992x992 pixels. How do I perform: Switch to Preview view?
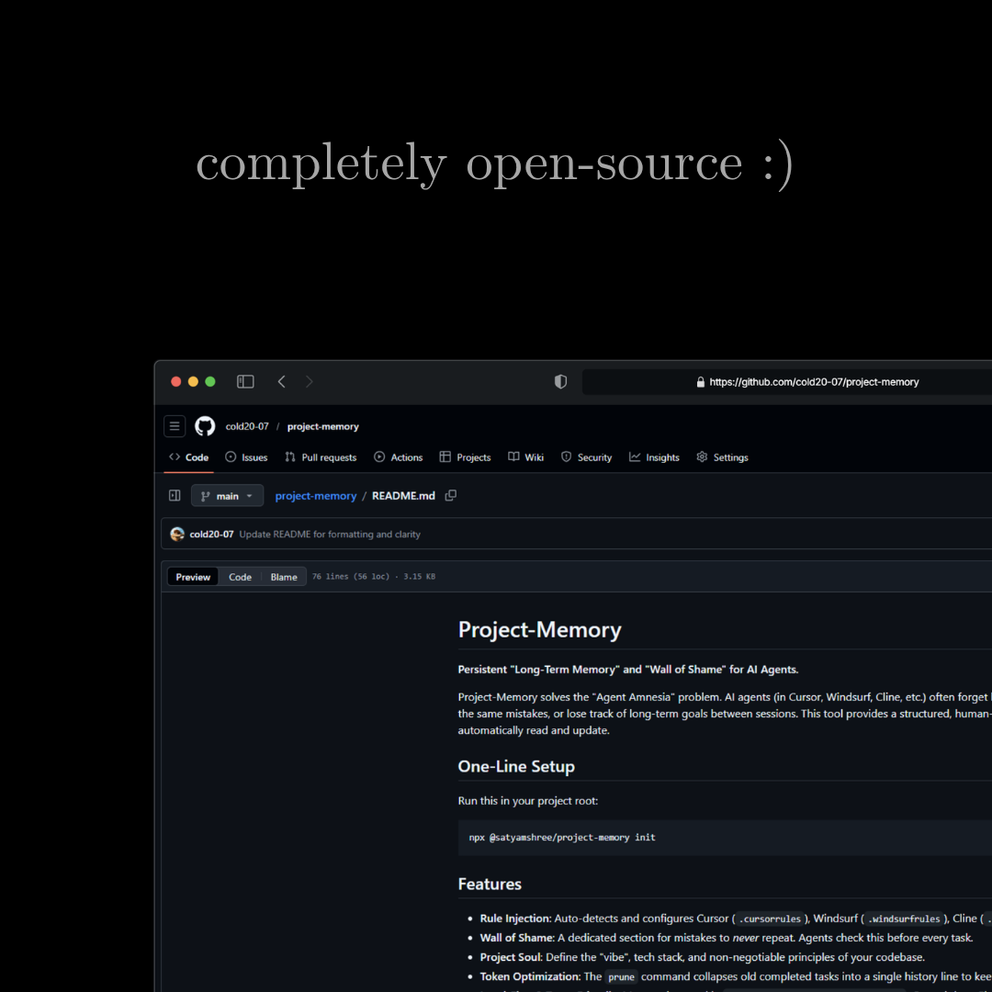coord(193,577)
